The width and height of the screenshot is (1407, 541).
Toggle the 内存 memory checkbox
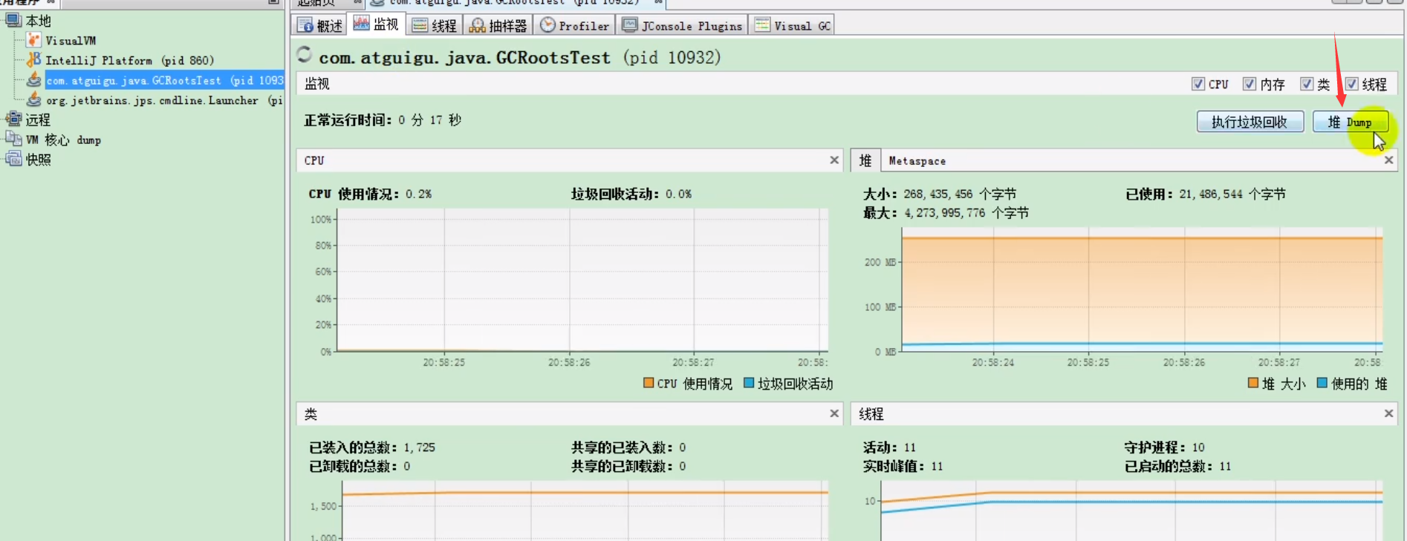coord(1249,84)
